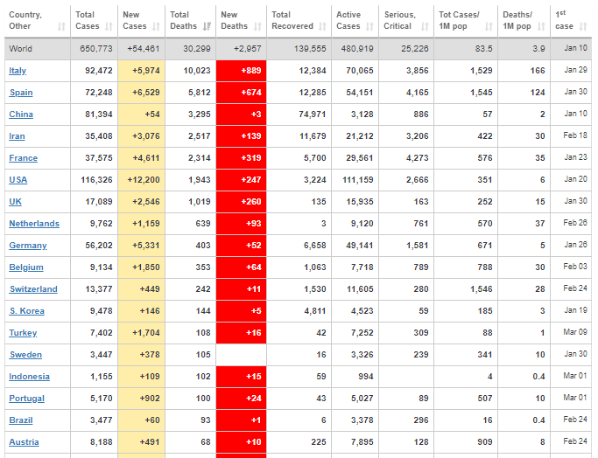Select USA new cases +12,200 cell
This screenshot has width=598, height=458.
pos(142,180)
